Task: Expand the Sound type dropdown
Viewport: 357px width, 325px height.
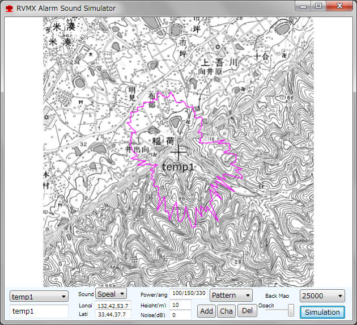Action: coord(111,294)
